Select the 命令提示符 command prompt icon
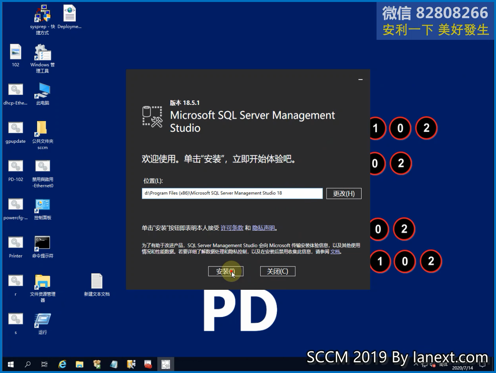This screenshot has height=373, width=496. [x=43, y=247]
